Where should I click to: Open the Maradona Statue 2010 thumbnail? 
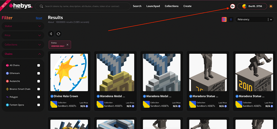[254, 72]
